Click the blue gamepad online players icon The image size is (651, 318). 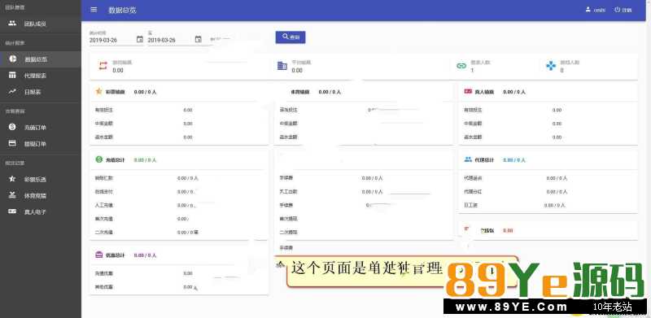tap(551, 66)
